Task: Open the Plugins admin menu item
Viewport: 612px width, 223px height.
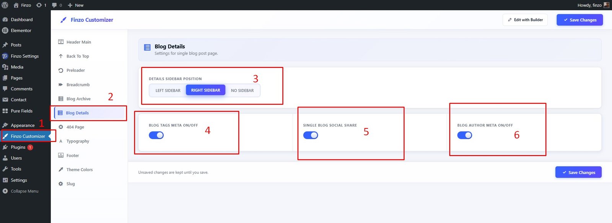Action: (25, 147)
